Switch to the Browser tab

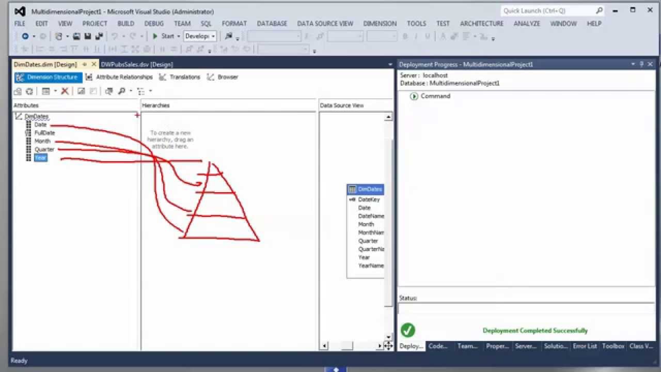[x=223, y=77]
